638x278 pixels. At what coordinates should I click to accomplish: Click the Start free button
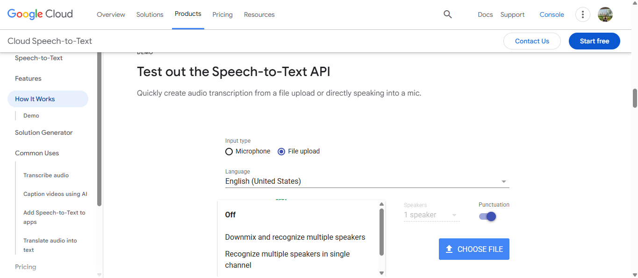(594, 41)
